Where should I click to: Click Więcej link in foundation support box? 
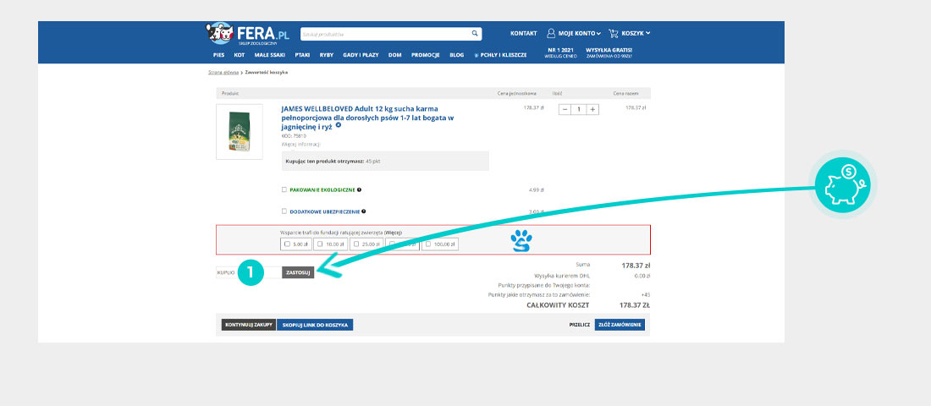point(393,232)
